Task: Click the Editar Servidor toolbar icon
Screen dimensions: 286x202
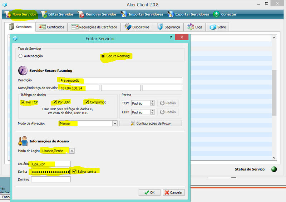Action: click(44, 14)
